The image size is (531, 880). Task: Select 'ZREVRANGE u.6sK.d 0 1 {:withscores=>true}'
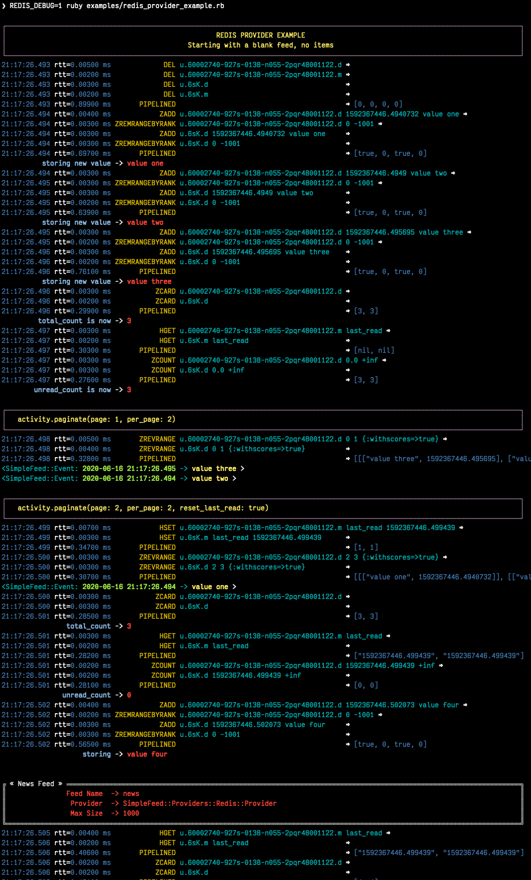point(222,449)
